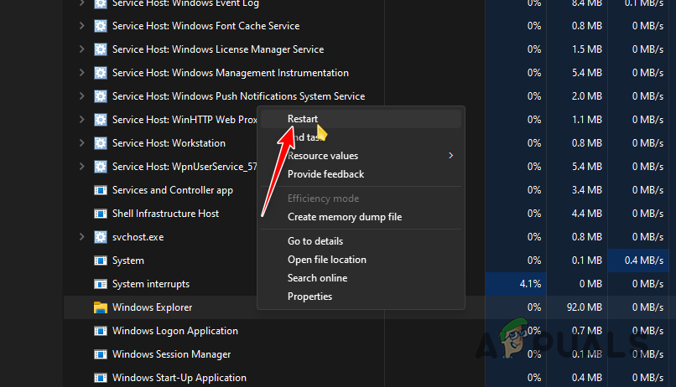Open the Resource values submenu arrow
Viewport: 676px width, 387px height.
coord(451,156)
